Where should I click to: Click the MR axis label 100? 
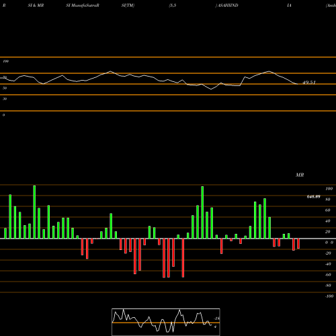click(x=329, y=189)
